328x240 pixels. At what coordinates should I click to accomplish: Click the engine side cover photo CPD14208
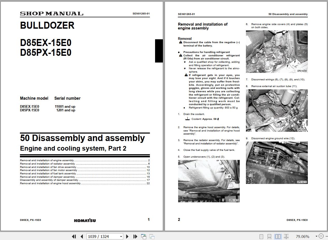pyautogui.click(x=277, y=52)
